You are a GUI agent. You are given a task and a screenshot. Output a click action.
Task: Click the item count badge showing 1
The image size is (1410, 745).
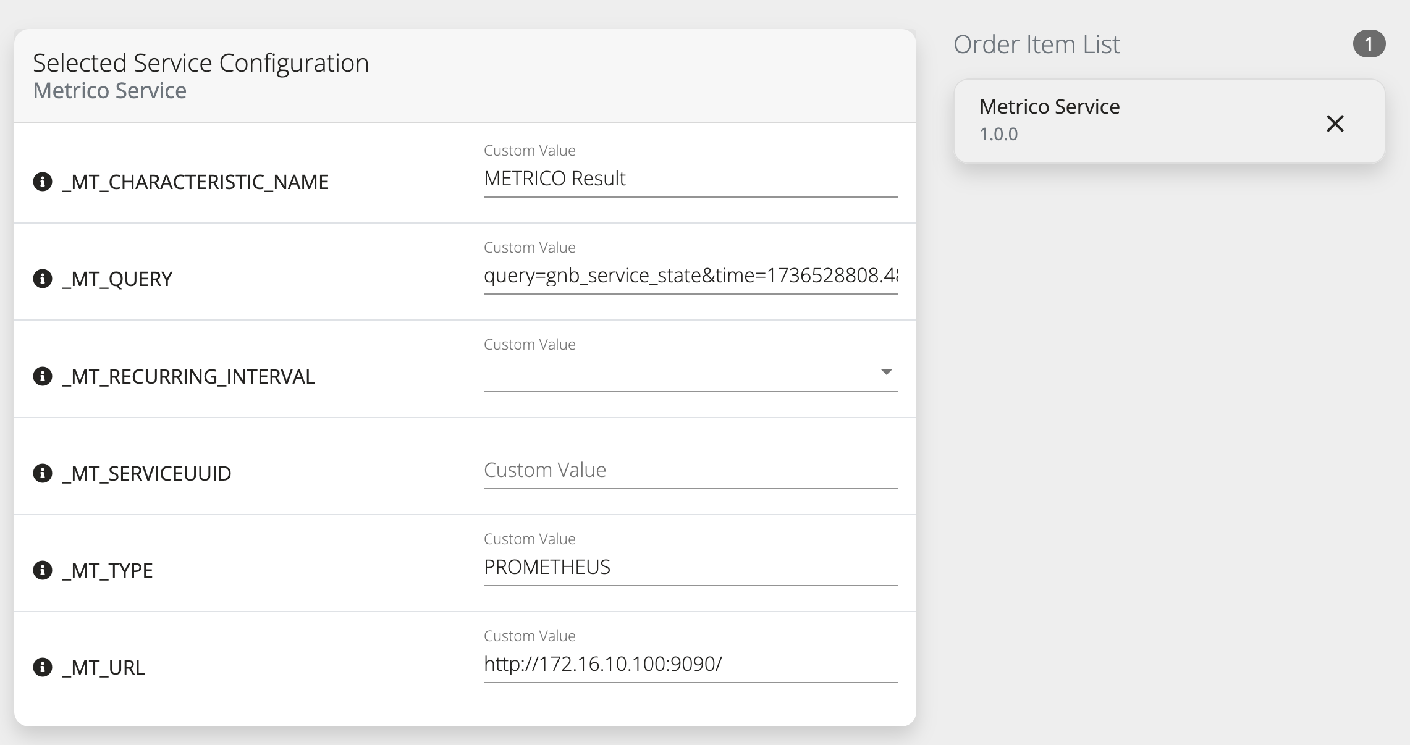[1369, 44]
